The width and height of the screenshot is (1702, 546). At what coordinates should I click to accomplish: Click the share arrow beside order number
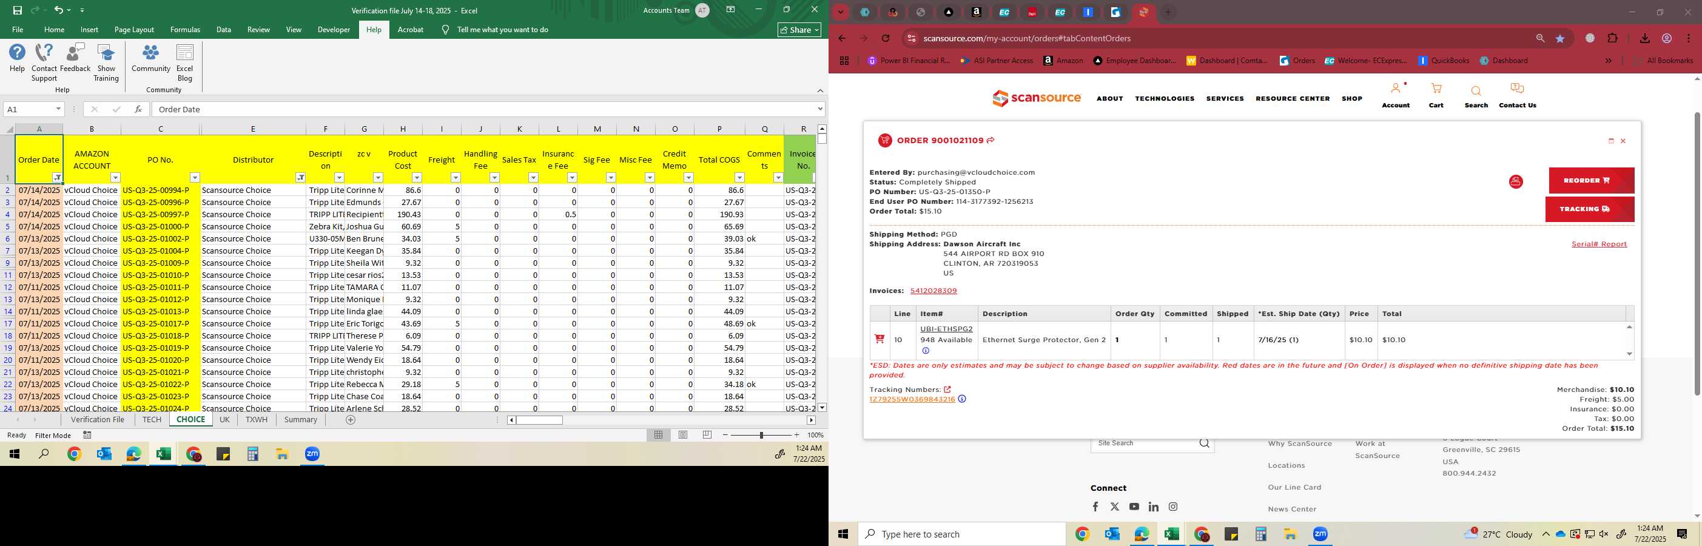coord(991,140)
